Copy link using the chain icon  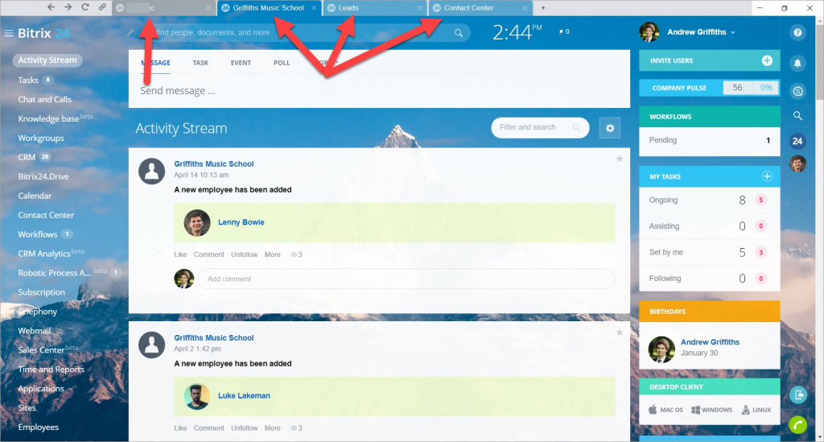click(102, 7)
